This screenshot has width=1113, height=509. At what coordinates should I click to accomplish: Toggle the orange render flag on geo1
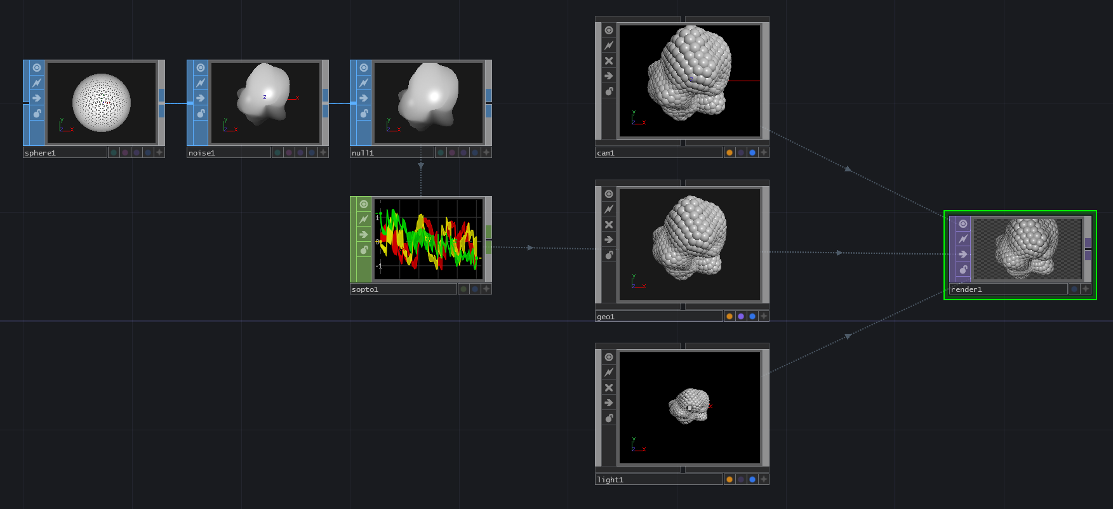click(x=730, y=316)
